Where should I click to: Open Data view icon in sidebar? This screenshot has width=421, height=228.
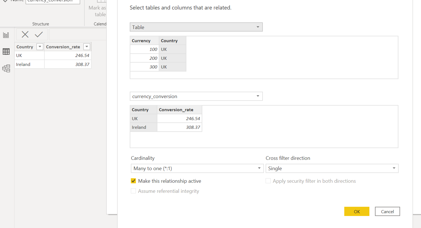pos(6,51)
